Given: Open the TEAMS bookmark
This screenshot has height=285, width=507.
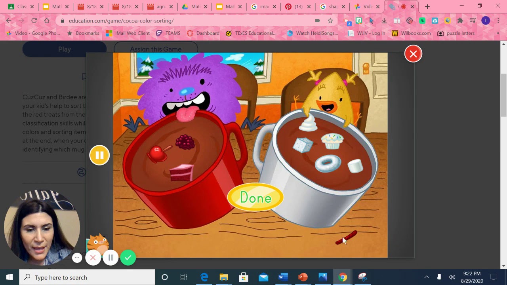Looking at the screenshot, I should tap(168, 33).
